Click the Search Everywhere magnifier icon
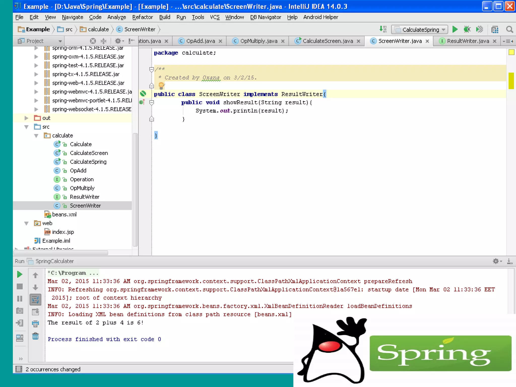516x387 pixels. coord(509,29)
